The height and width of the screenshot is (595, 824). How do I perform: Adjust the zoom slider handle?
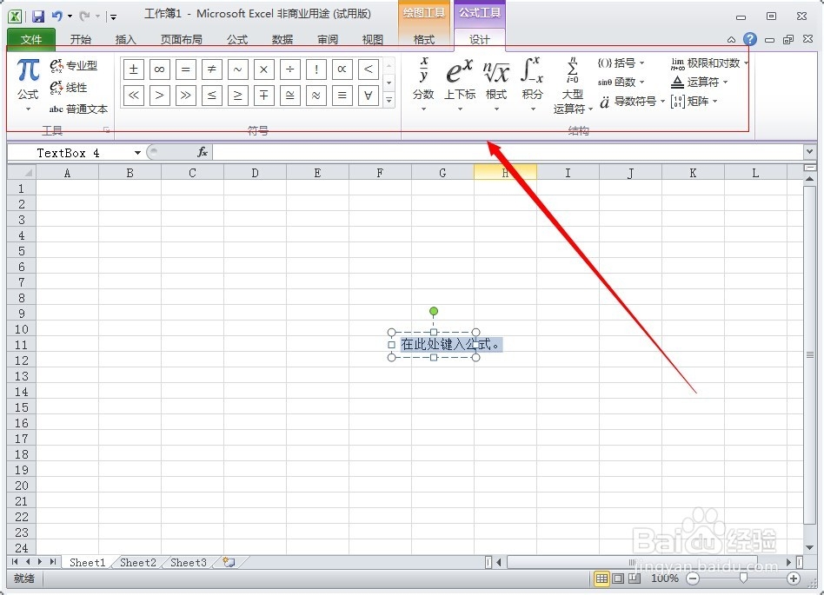pyautogui.click(x=743, y=578)
